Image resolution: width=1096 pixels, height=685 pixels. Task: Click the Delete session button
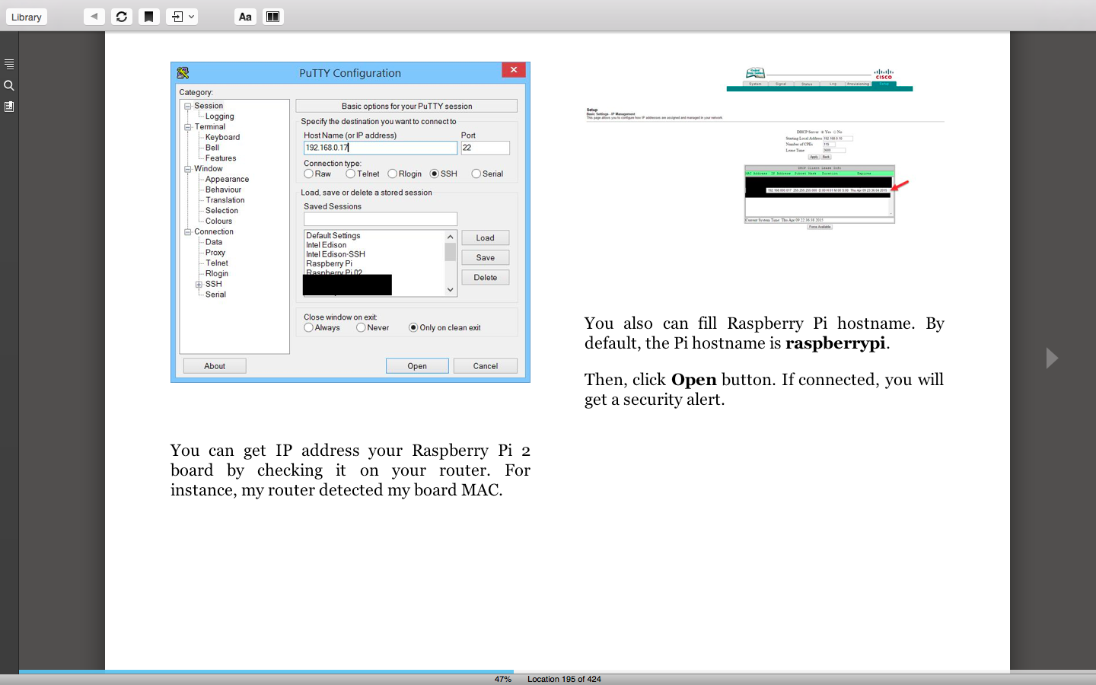pos(486,278)
